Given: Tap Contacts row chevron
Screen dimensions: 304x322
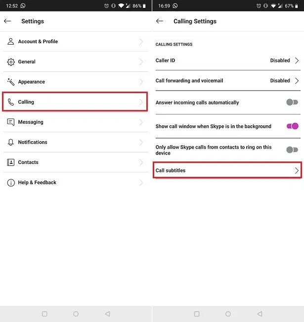Looking at the screenshot, I should point(141,162).
